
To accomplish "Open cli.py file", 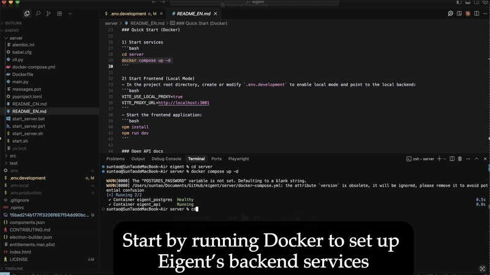I will pos(18,59).
